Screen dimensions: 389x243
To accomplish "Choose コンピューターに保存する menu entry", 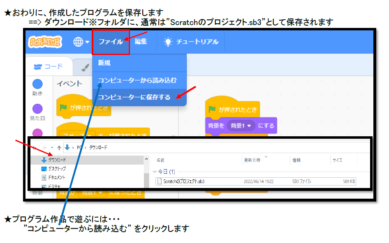I will (x=134, y=97).
